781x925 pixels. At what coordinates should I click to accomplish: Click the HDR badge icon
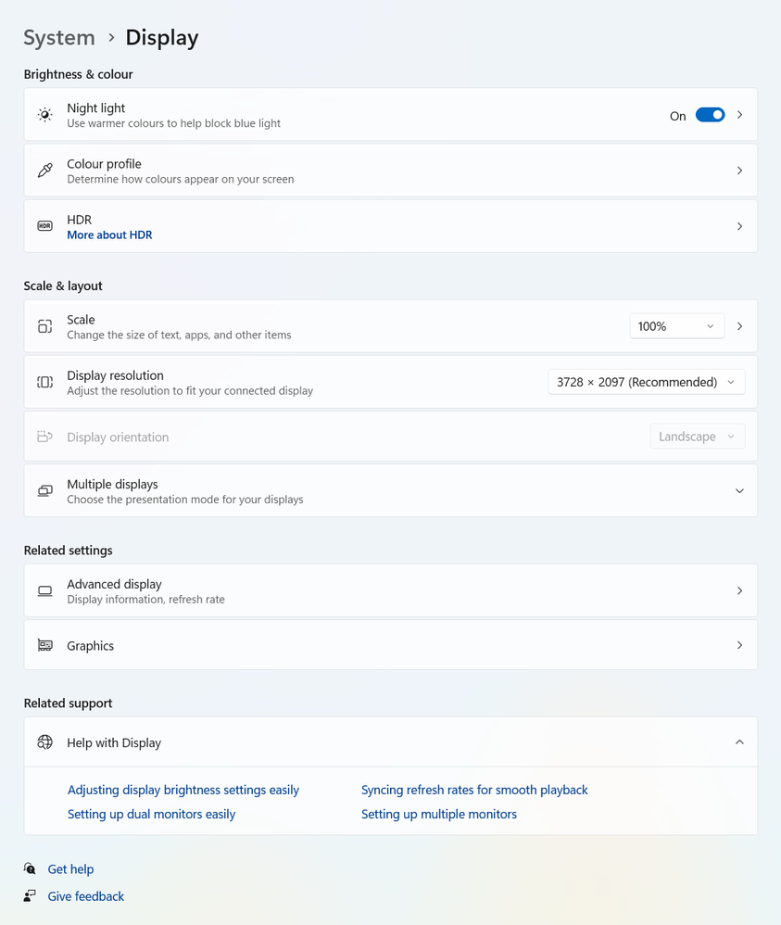44,226
